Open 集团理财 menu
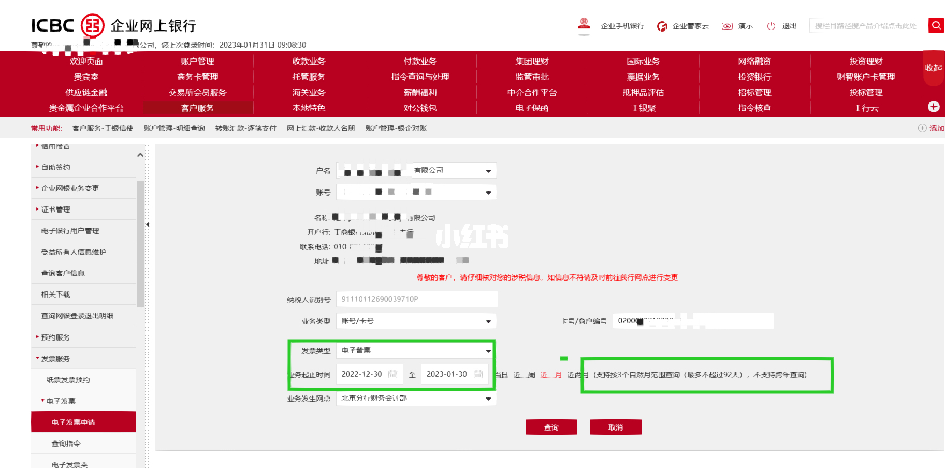 (x=532, y=61)
